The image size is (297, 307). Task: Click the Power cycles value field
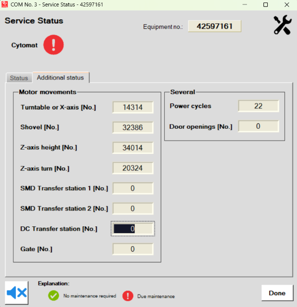pos(258,106)
